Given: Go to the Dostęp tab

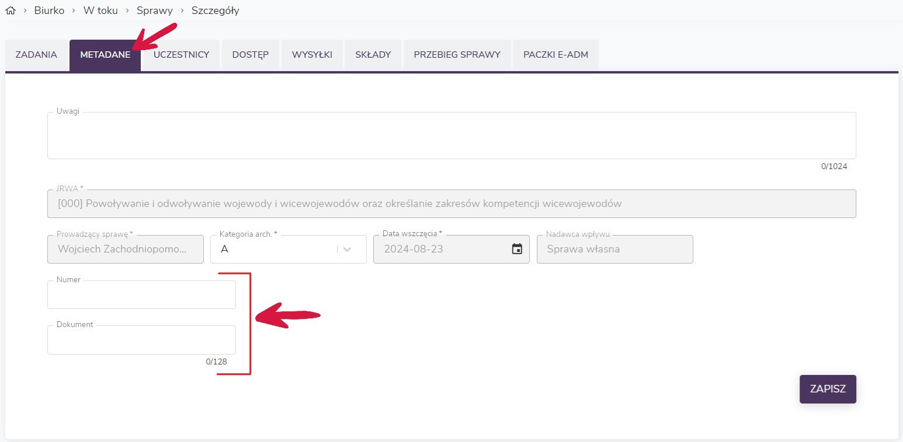Looking at the screenshot, I should [250, 55].
